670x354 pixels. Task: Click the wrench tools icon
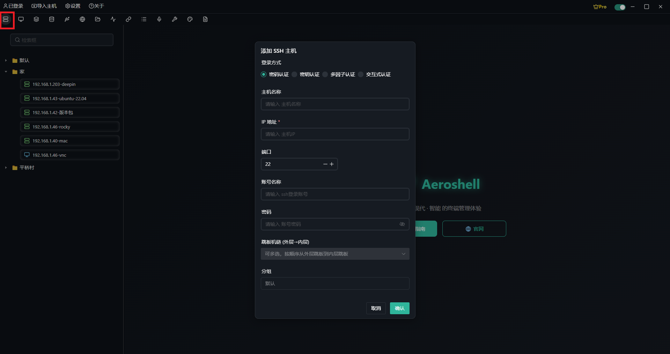click(x=175, y=19)
